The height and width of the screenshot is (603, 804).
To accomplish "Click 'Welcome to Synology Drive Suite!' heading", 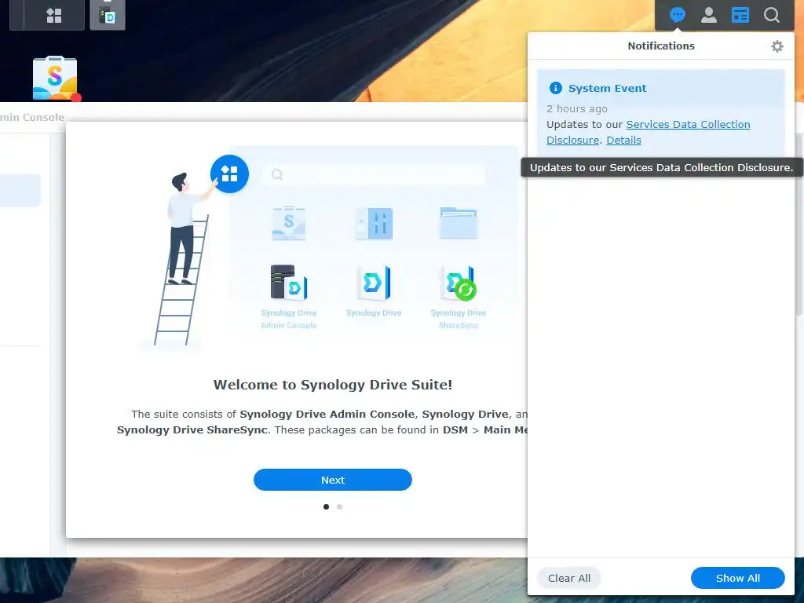I will coord(333,385).
